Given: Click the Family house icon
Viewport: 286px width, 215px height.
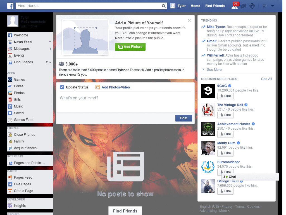Looking at the screenshot, I should tap(10, 141).
